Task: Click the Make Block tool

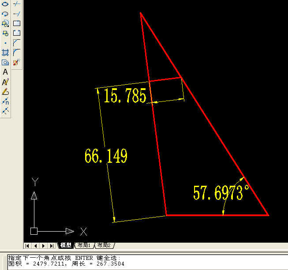Action: click(x=5, y=33)
